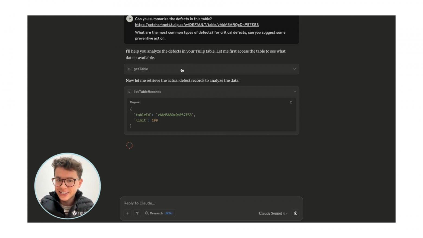This screenshot has width=423, height=238.
Task: Stop the response with the stop button
Action: 296,213
